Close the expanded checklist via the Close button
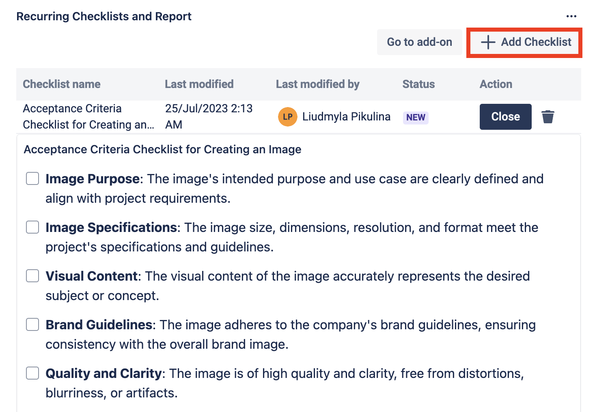Screen dimensions: 595x412 [505, 117]
